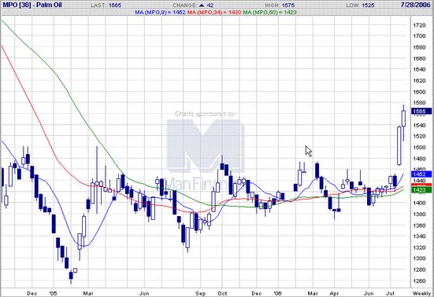This screenshot has width=434, height=297.
Task: Select the MA (MPO,34) = 1430 legend
Action: tap(214, 13)
